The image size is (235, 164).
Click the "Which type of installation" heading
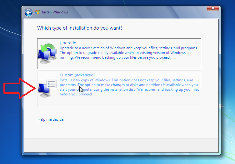click(x=80, y=28)
